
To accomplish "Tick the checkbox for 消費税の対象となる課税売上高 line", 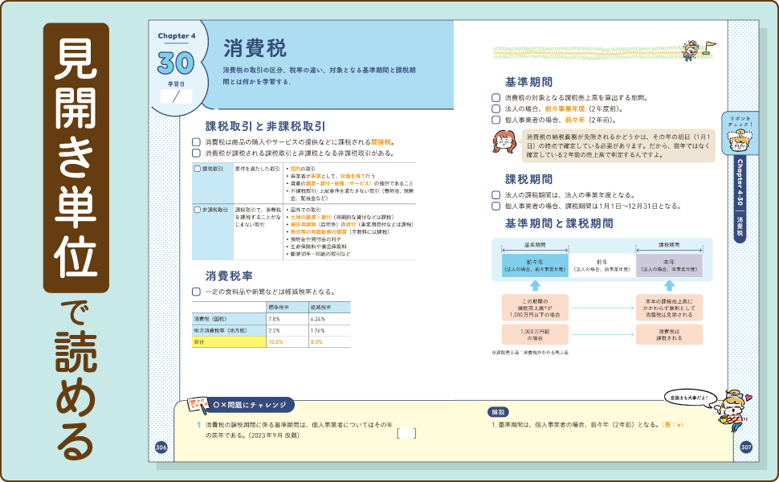I will [496, 98].
